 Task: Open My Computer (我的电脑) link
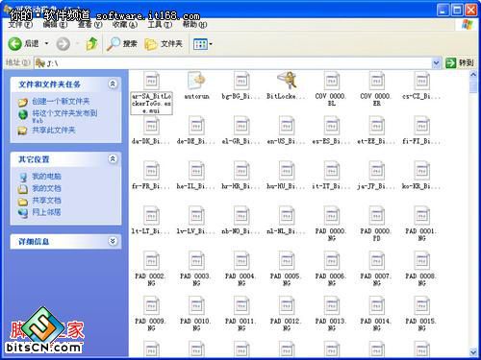[x=46, y=177]
